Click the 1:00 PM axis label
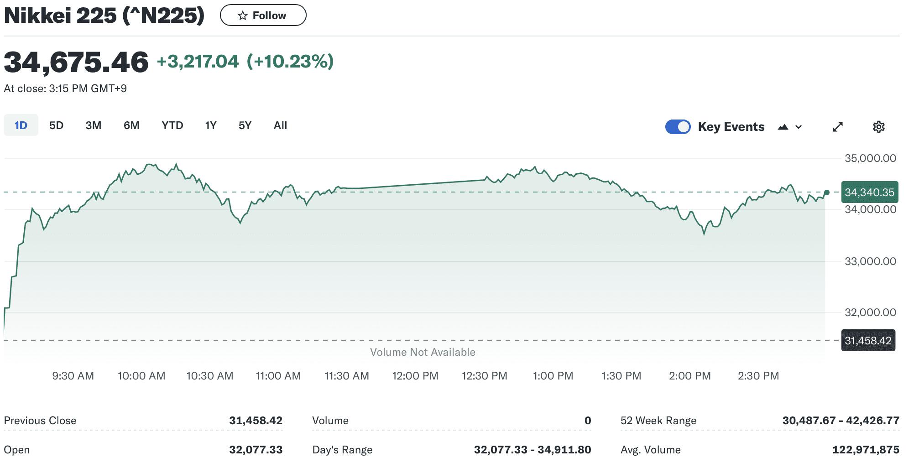Image resolution: width=919 pixels, height=468 pixels. (553, 376)
